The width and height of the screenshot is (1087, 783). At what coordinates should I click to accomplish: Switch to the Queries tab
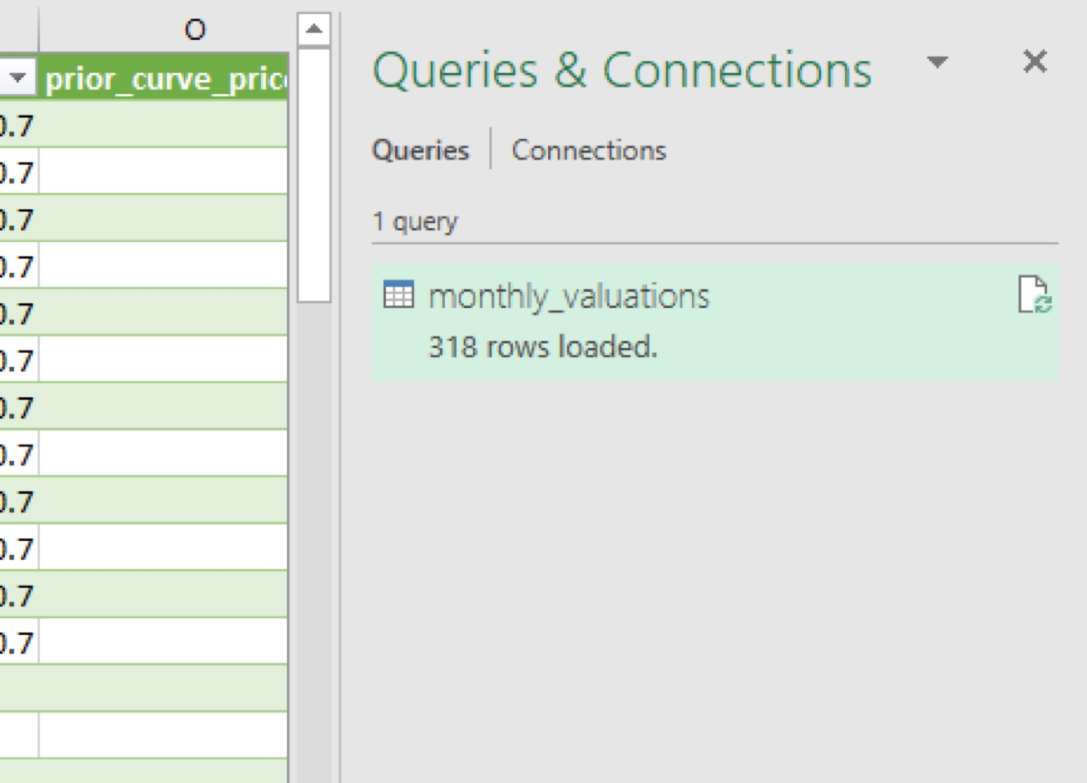[x=420, y=150]
